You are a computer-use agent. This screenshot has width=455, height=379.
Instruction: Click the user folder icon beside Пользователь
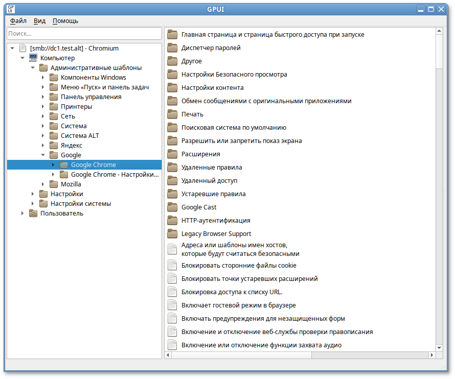(x=33, y=214)
